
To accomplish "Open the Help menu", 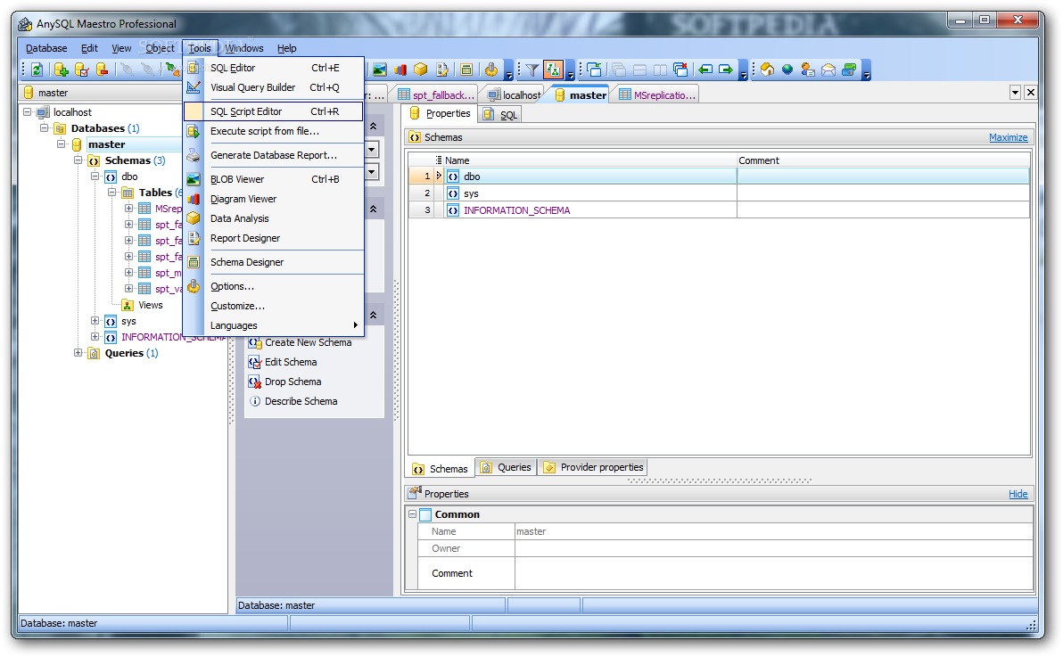I will (x=287, y=48).
